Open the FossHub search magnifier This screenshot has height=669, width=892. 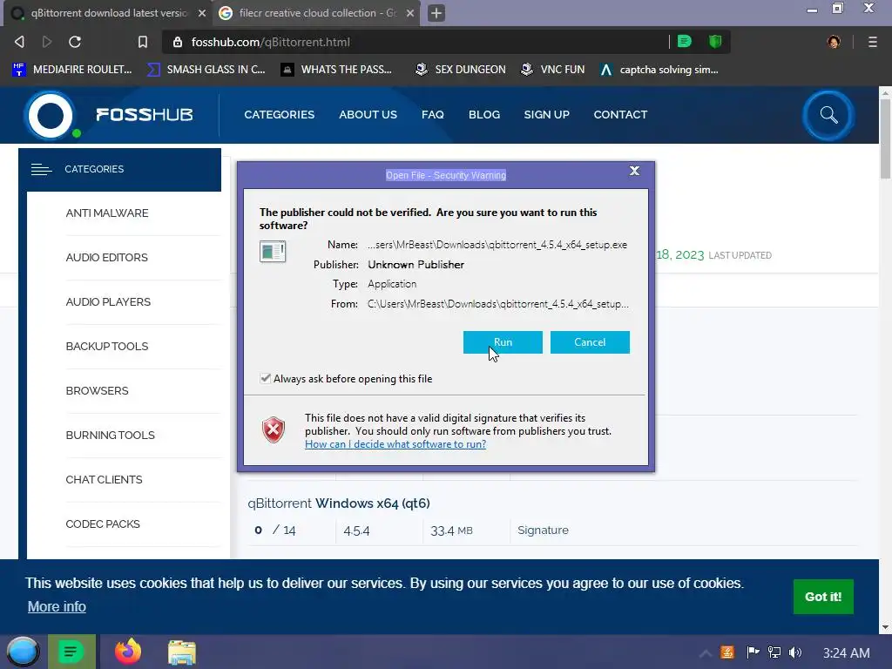tap(828, 116)
